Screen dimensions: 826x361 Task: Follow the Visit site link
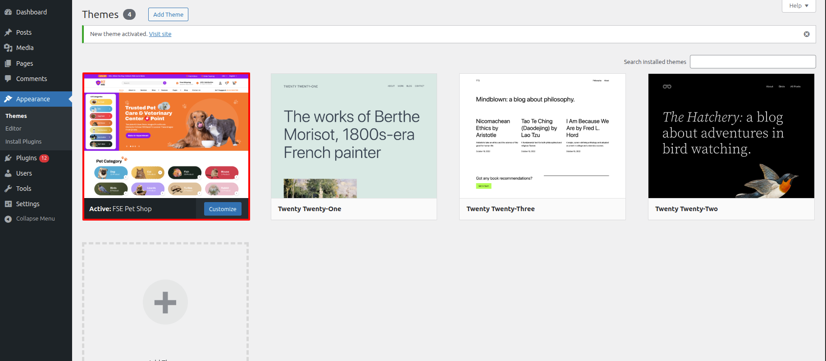160,34
